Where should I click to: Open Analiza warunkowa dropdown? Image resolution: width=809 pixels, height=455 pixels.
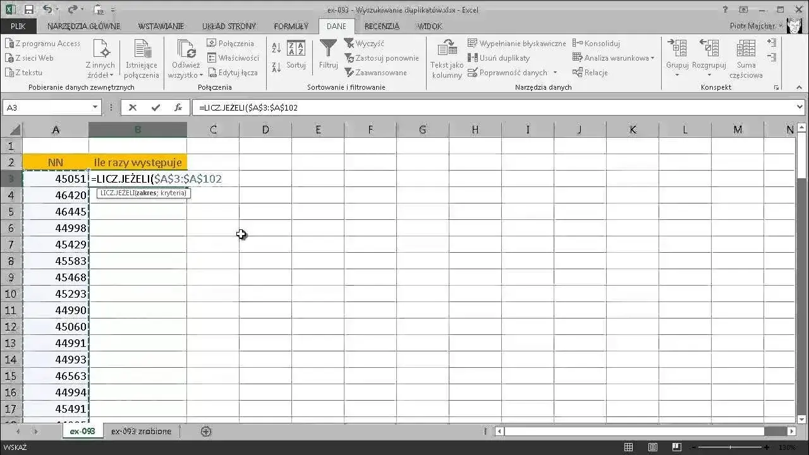613,58
